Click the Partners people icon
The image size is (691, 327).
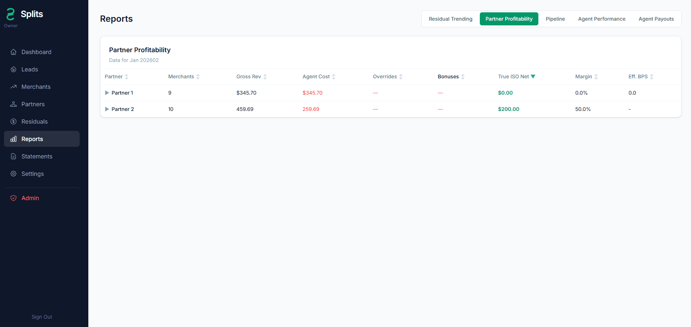[13, 104]
